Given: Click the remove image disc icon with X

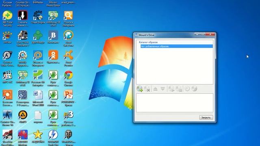Looking at the screenshot, I should (x=147, y=89).
